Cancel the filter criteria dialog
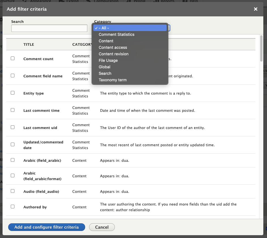Image resolution: width=267 pixels, height=238 pixels. tap(102, 227)
